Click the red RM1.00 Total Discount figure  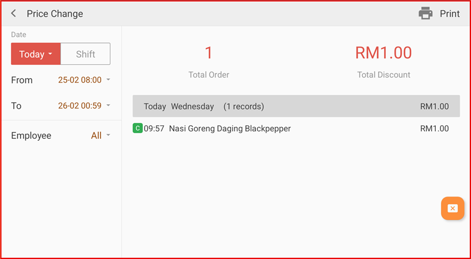coord(383,53)
